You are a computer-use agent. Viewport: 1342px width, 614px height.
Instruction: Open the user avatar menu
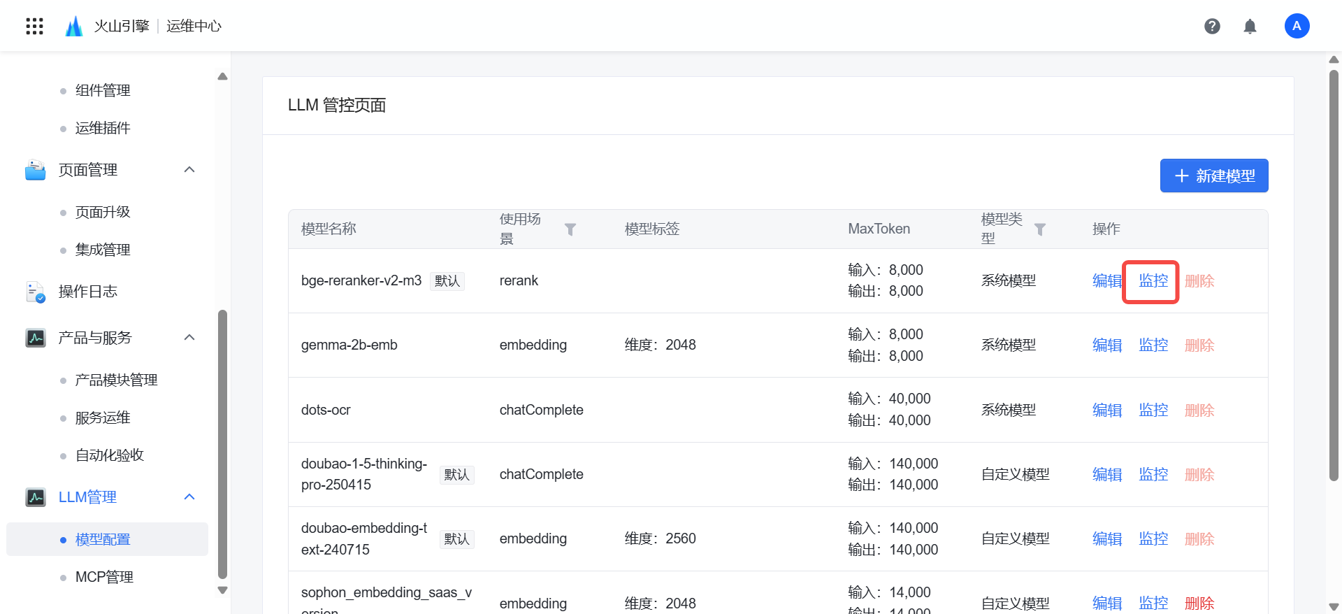pyautogui.click(x=1297, y=27)
